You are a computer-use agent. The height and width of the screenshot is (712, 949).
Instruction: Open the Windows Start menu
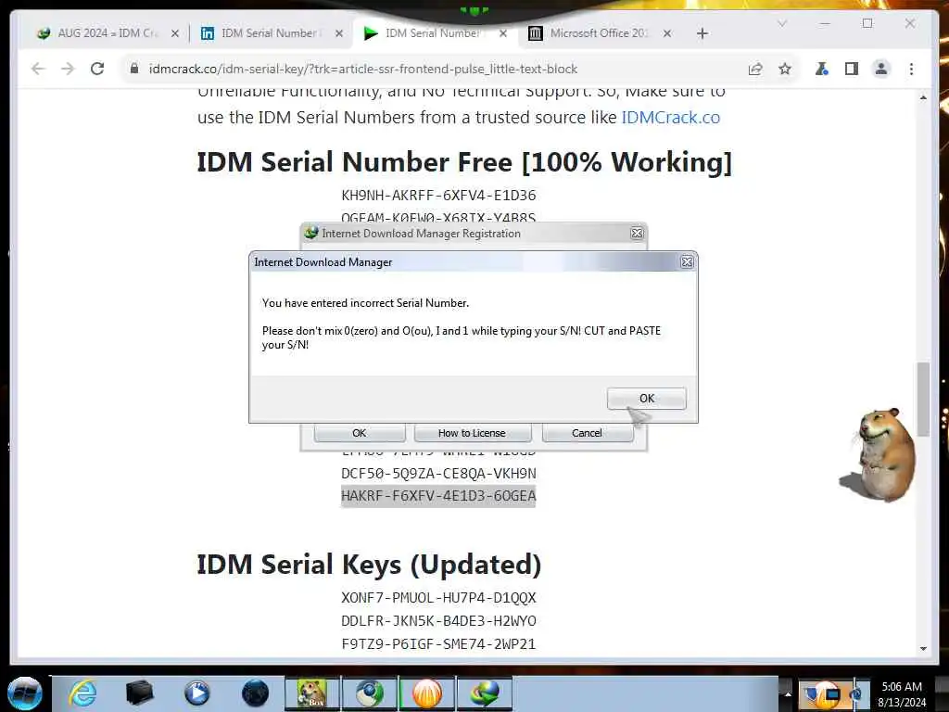tap(25, 693)
